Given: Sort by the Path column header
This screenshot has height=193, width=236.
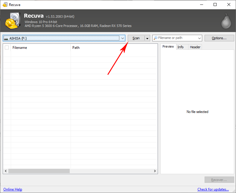Looking at the screenshot, I should (x=114, y=48).
